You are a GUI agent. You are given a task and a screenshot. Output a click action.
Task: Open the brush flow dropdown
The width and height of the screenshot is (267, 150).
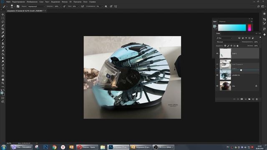click(78, 7)
